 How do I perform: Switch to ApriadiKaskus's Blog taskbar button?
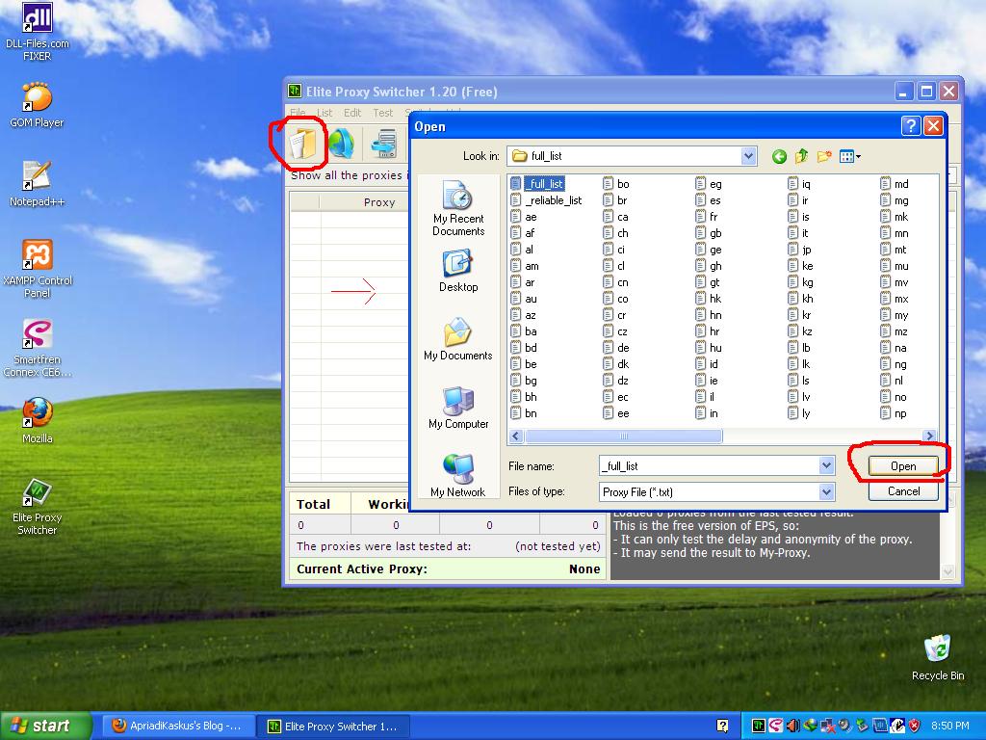pyautogui.click(x=177, y=726)
